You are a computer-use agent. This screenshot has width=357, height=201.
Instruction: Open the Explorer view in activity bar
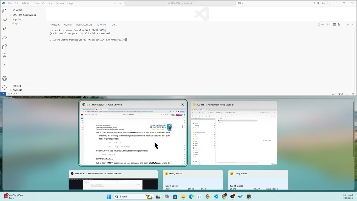point(4,11)
